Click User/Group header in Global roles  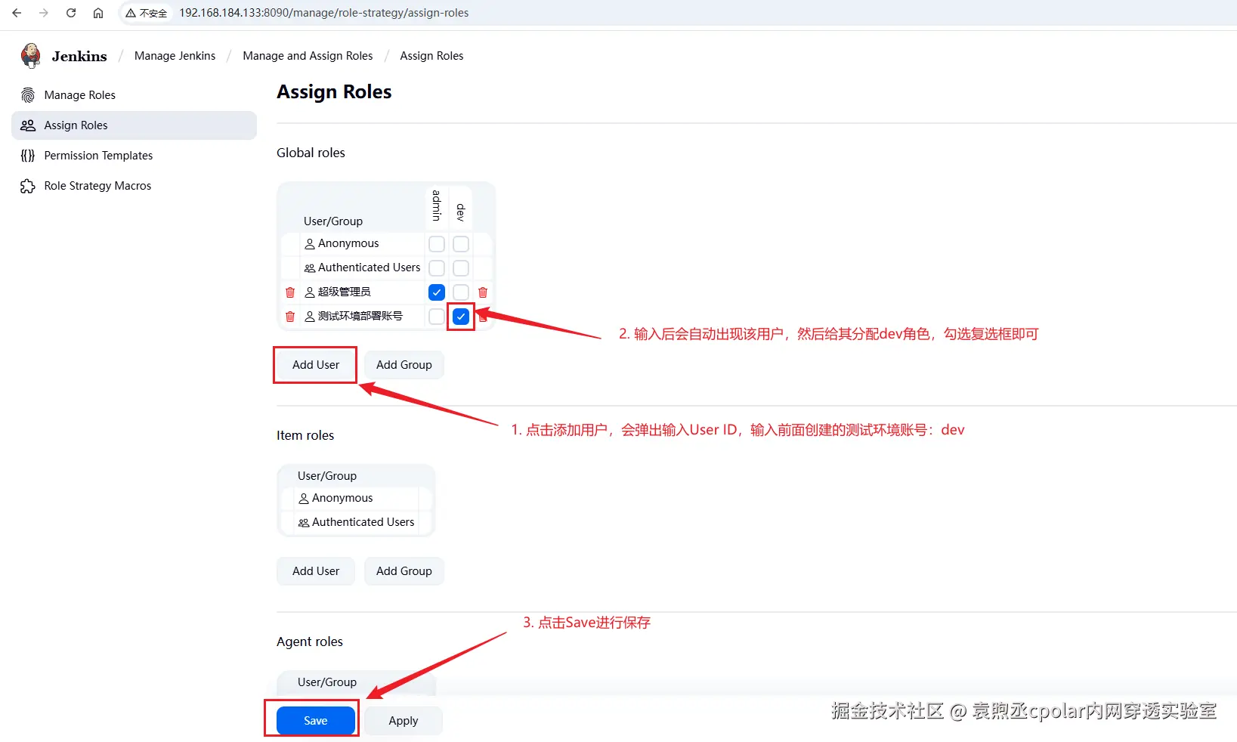333,221
